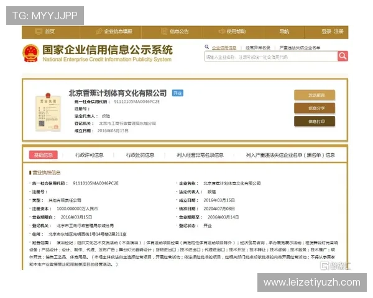This screenshot has height=298, width=373.
Task: Click the 企业名称 value in license details
Action: (232, 183)
